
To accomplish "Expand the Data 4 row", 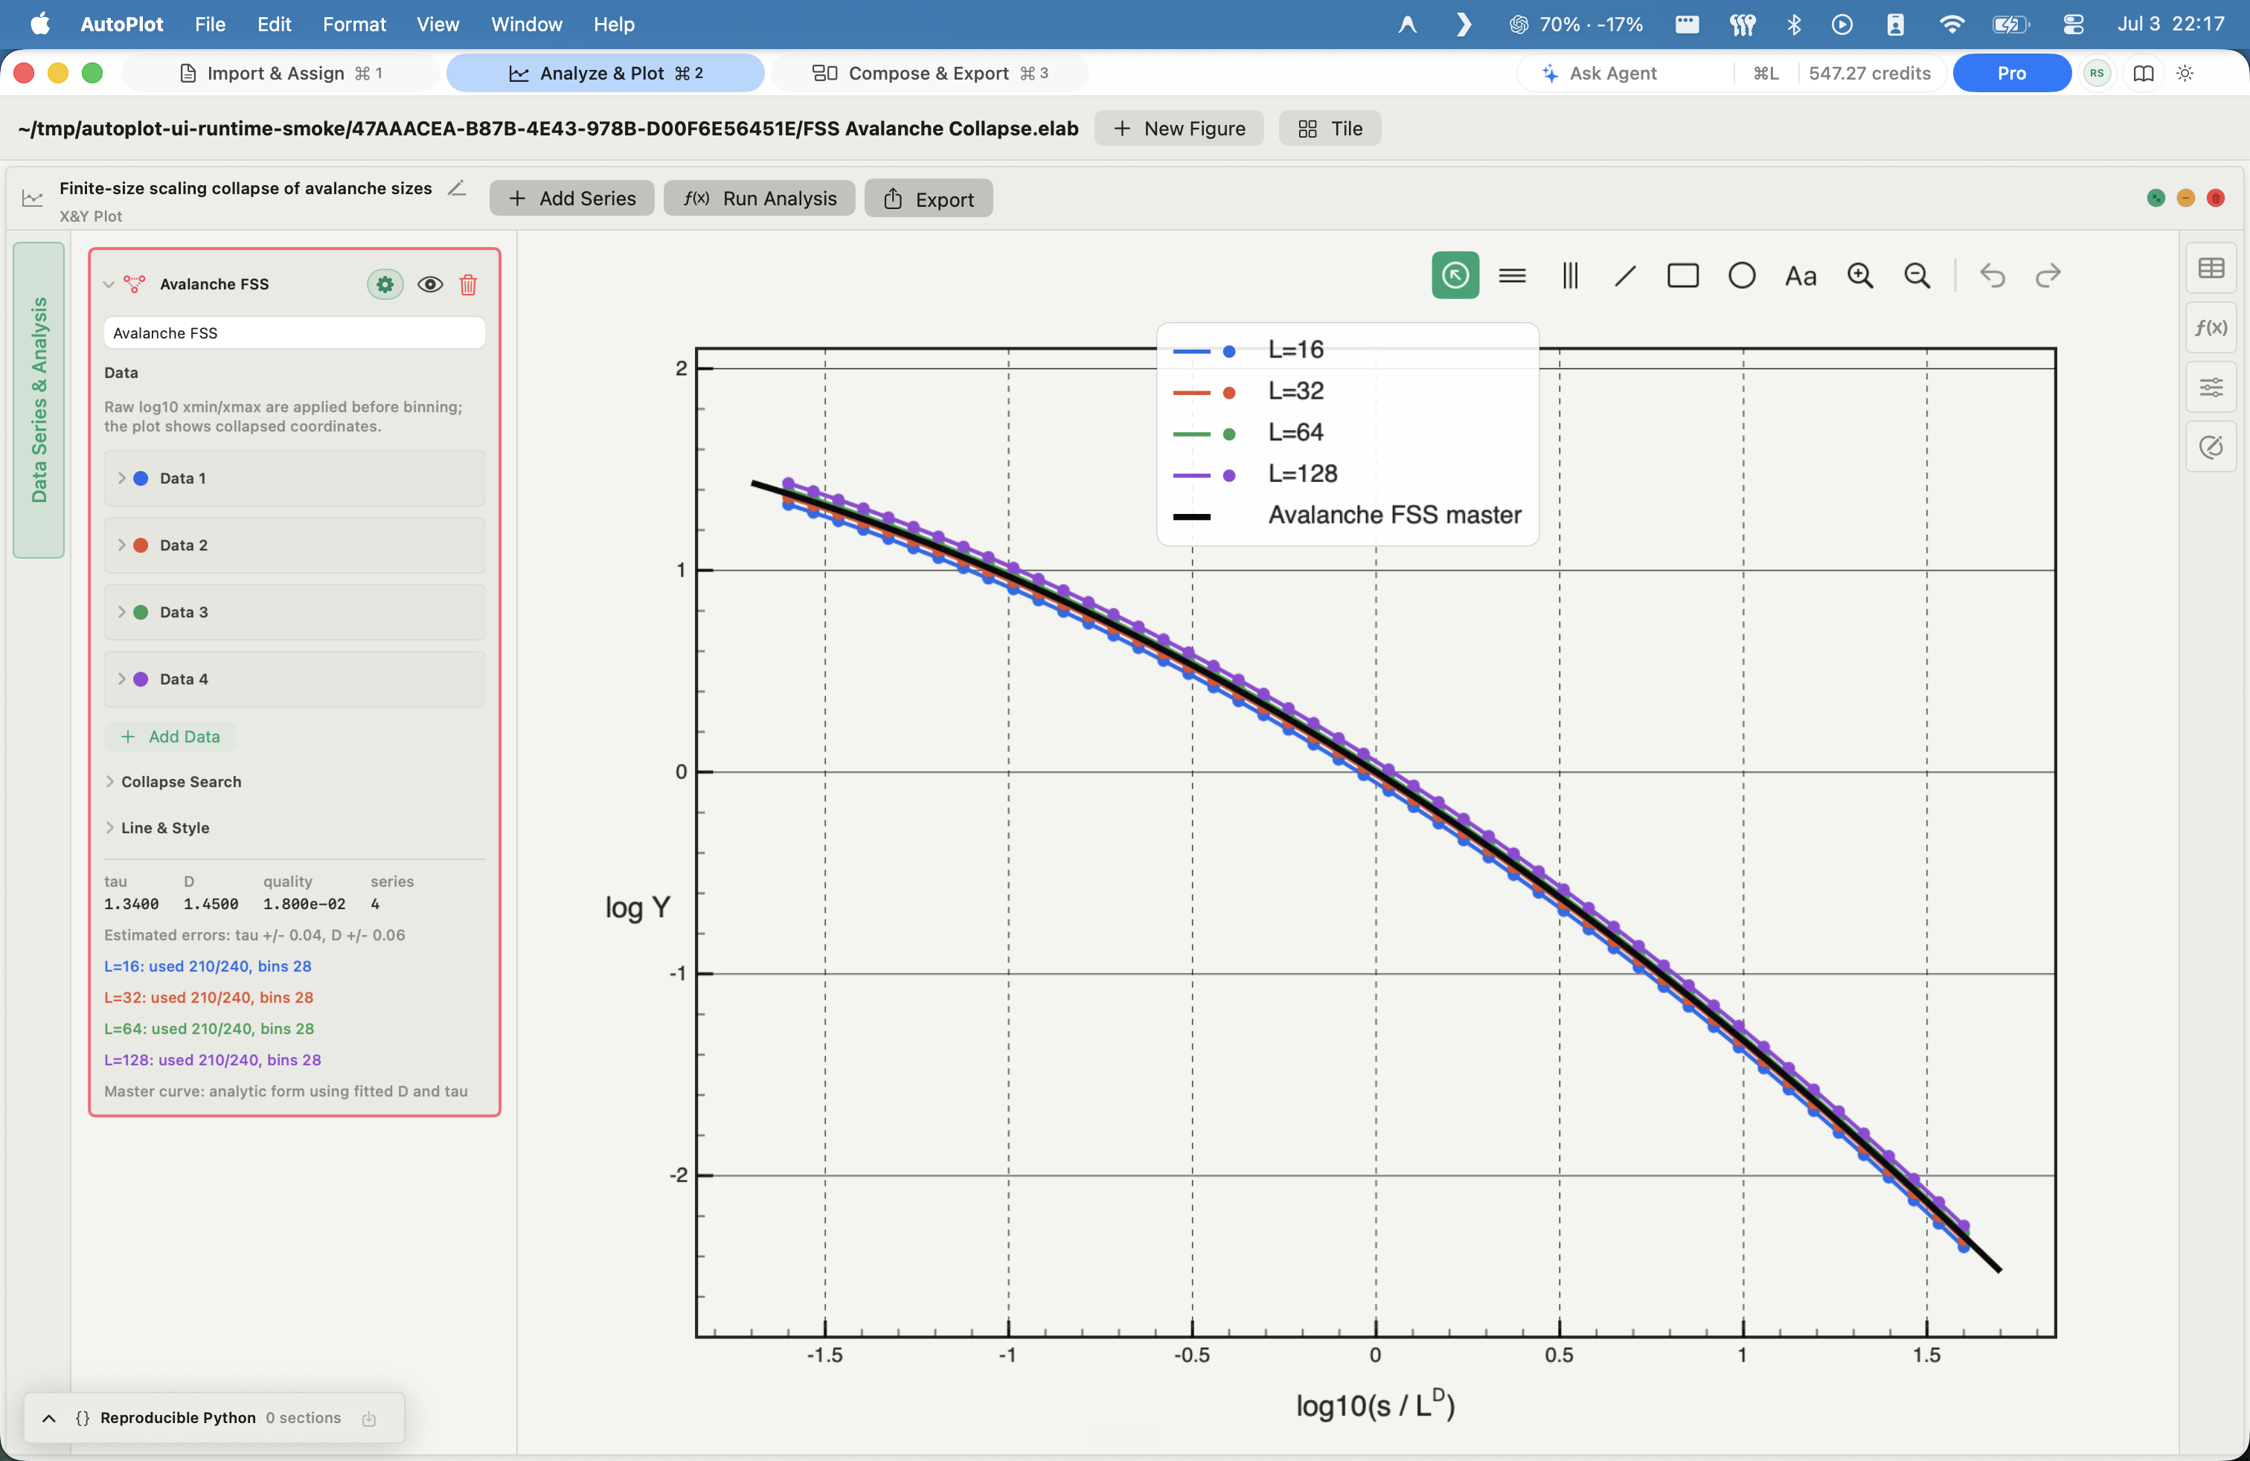I will pyautogui.click(x=121, y=679).
